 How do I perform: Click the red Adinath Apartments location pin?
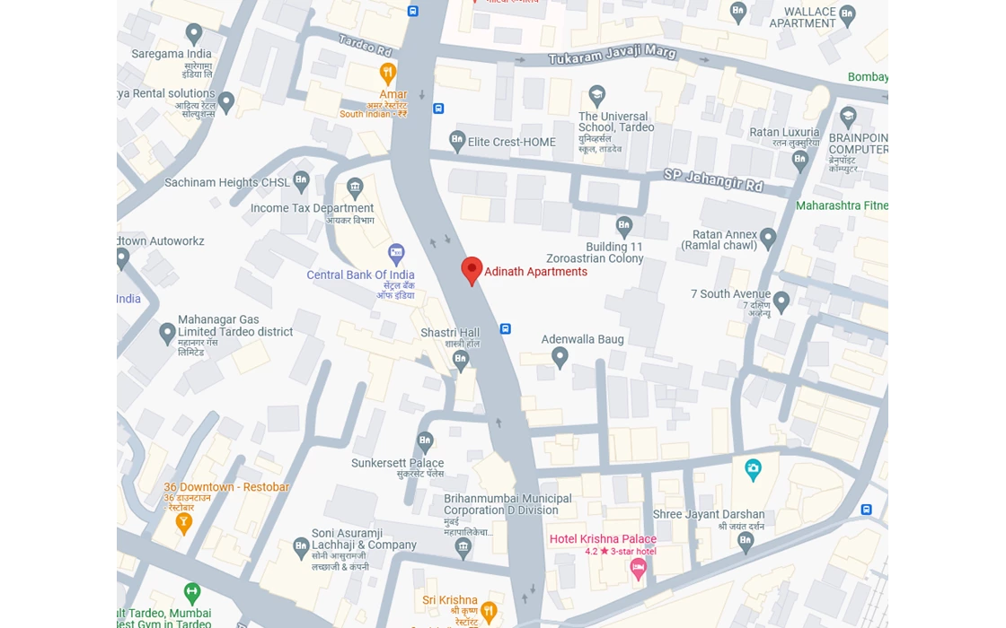click(x=472, y=271)
